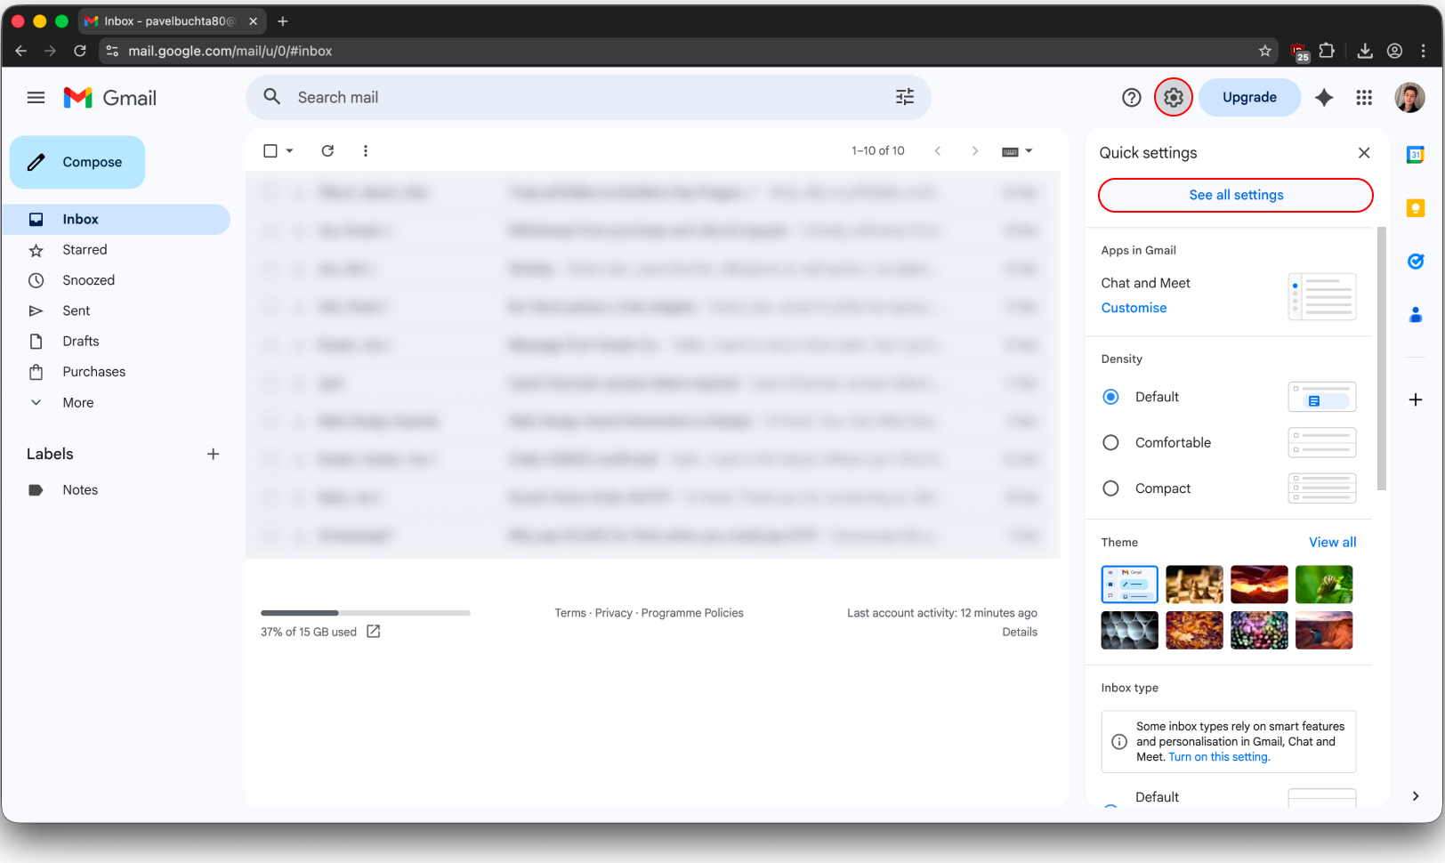The image size is (1445, 863).
Task: Open the Google apps grid
Action: [1363, 97]
